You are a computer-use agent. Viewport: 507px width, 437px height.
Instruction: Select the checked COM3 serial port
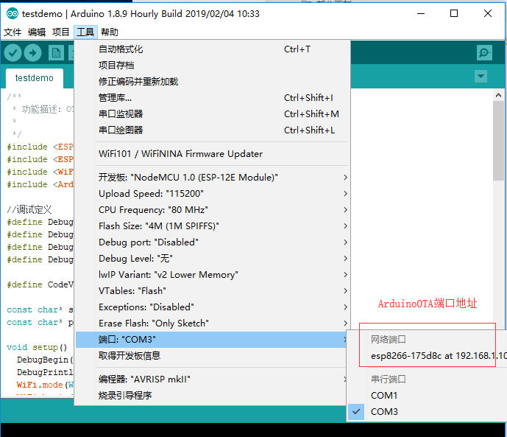tap(427, 412)
